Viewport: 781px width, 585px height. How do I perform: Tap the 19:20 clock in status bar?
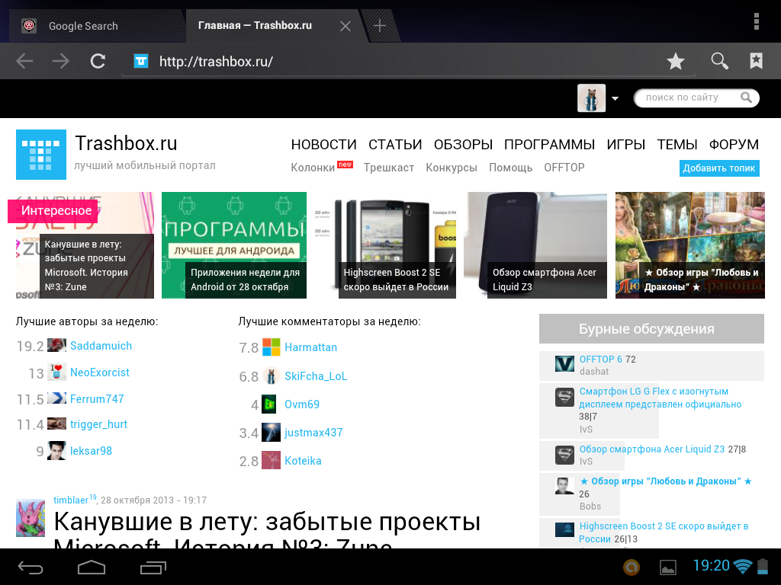click(x=711, y=566)
